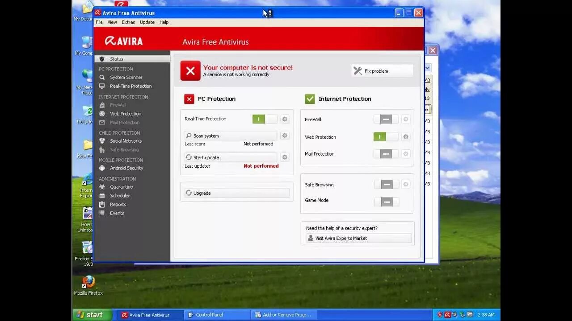572x321 pixels.
Task: Open Quarantine under Administration
Action: [x=121, y=187]
